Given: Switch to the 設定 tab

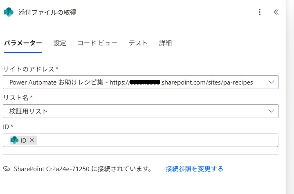Looking at the screenshot, I should pyautogui.click(x=60, y=43).
